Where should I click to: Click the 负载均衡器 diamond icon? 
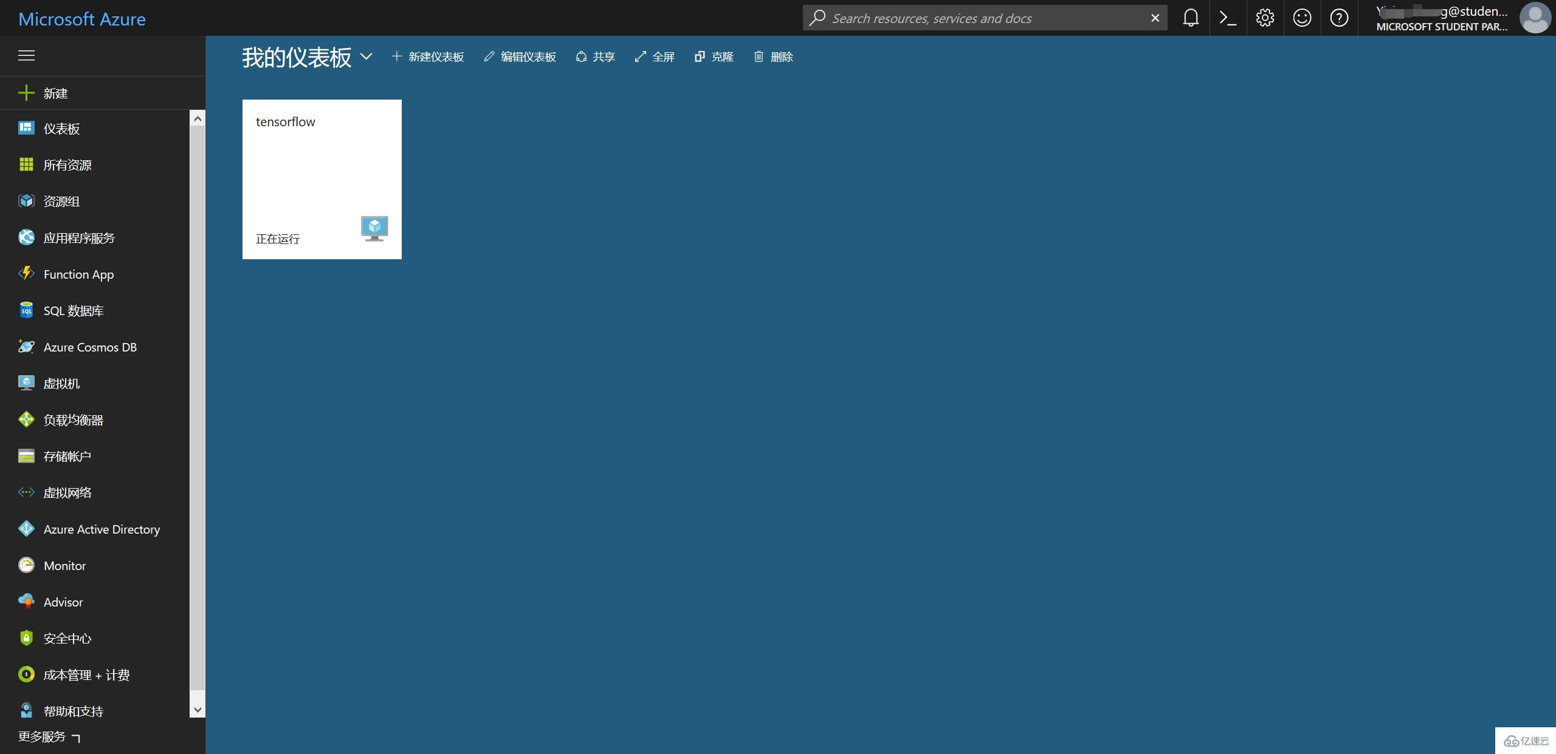26,419
